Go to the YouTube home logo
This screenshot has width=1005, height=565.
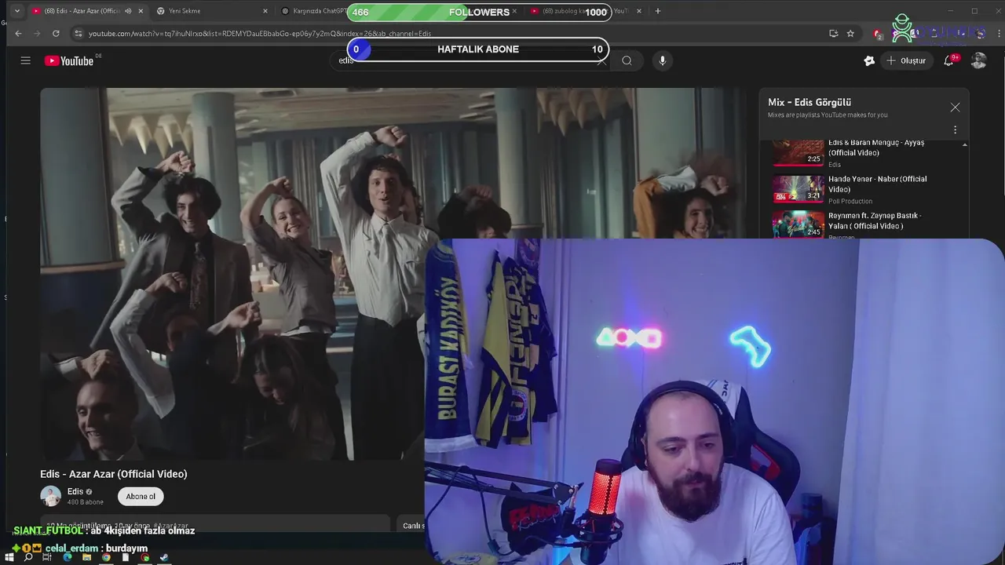pos(69,60)
